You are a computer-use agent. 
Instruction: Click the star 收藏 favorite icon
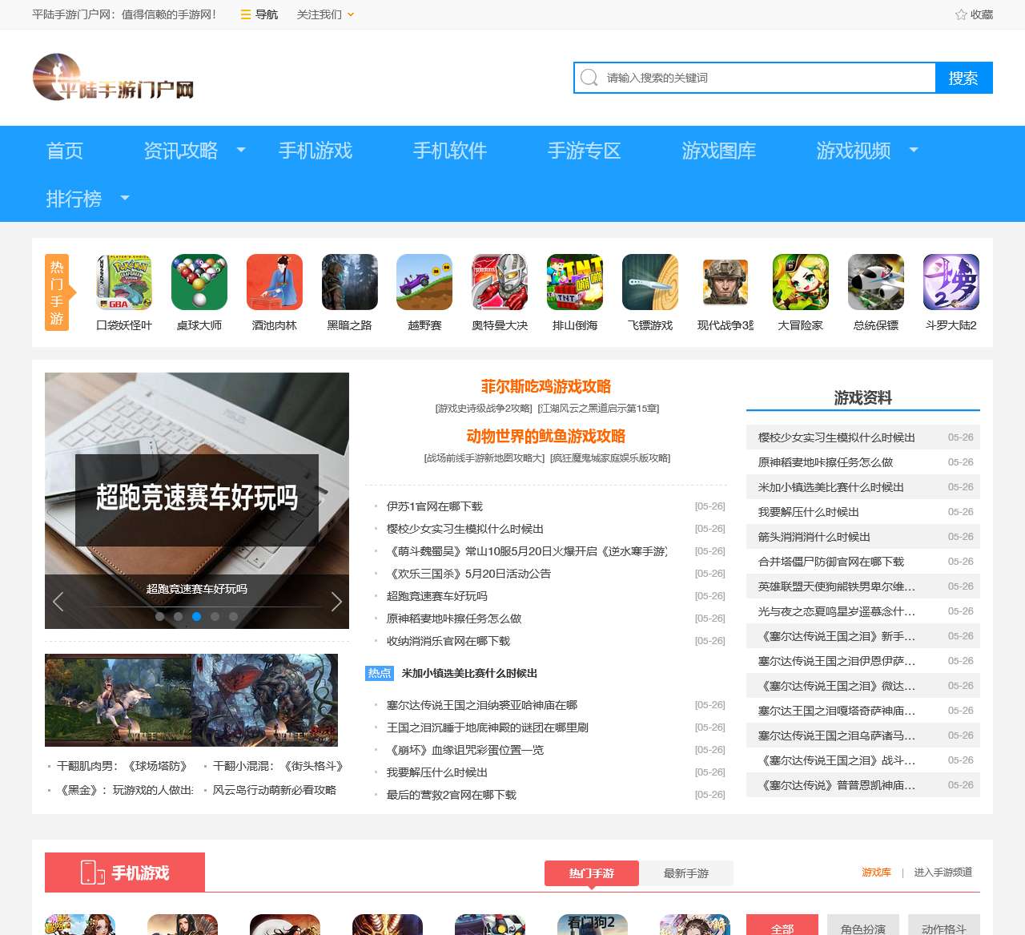(x=961, y=14)
